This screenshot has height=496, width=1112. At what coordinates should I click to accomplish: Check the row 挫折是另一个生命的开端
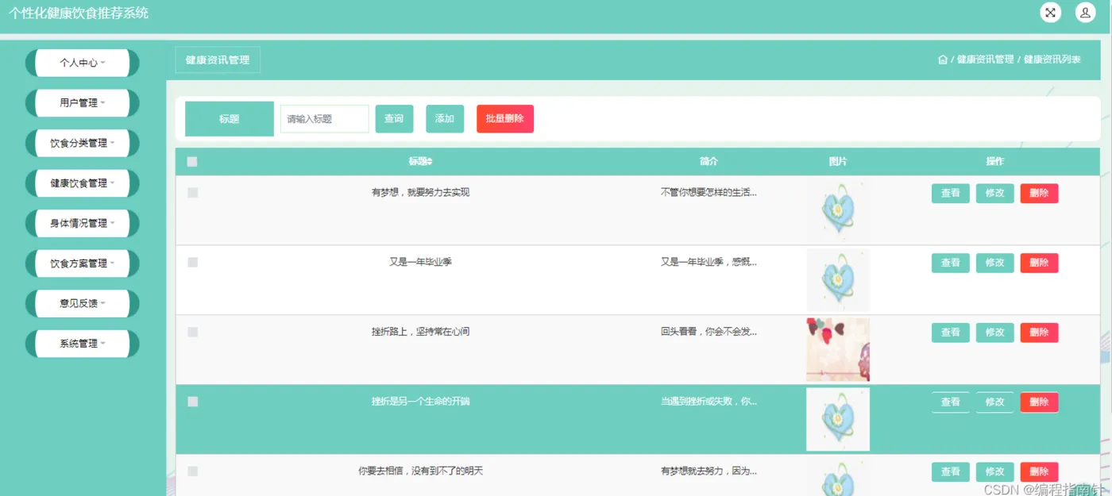click(x=192, y=402)
